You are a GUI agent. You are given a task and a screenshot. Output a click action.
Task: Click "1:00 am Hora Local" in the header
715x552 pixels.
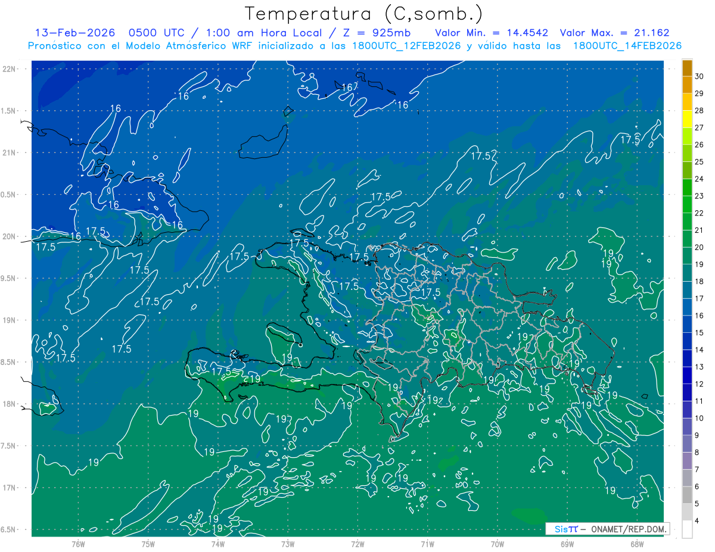tap(265, 33)
